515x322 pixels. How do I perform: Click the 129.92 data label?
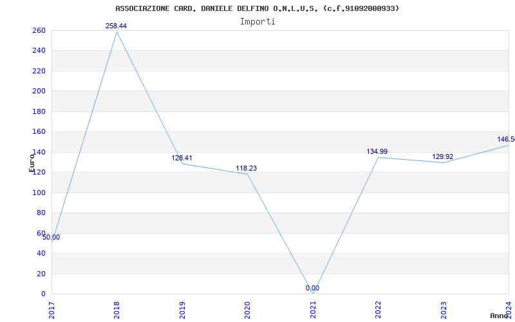click(x=442, y=156)
